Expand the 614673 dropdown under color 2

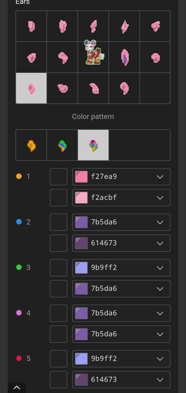click(x=160, y=243)
